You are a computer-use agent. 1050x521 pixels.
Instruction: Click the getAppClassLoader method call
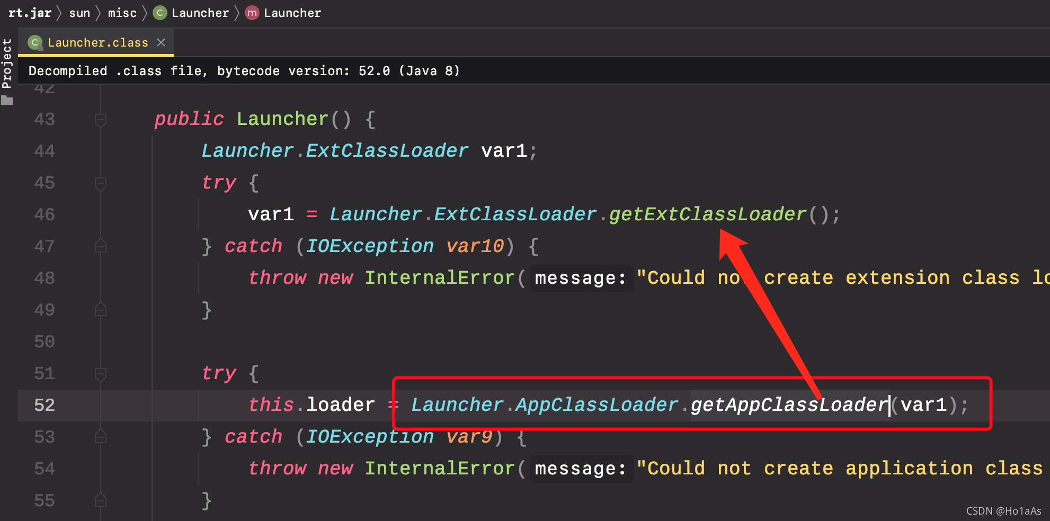click(789, 405)
